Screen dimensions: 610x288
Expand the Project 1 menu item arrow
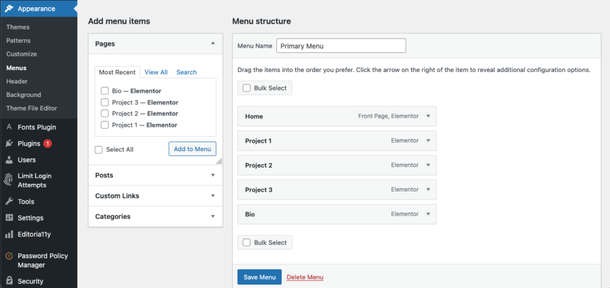[x=428, y=140]
